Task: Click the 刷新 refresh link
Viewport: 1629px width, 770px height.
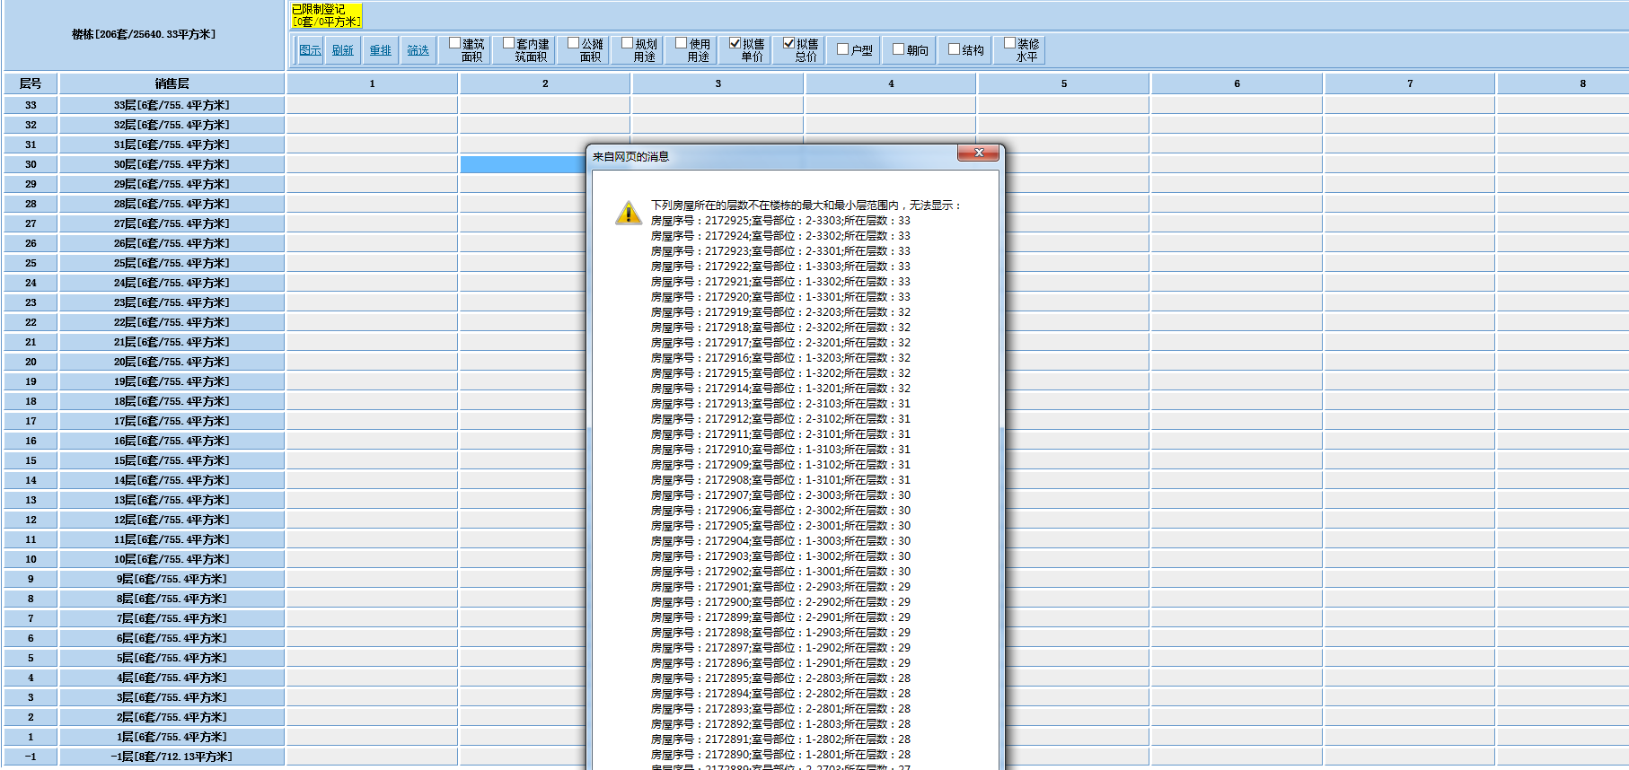Action: coord(343,50)
